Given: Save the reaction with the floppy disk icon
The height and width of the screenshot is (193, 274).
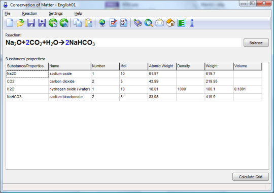Looking at the screenshot, I should click(x=31, y=23).
